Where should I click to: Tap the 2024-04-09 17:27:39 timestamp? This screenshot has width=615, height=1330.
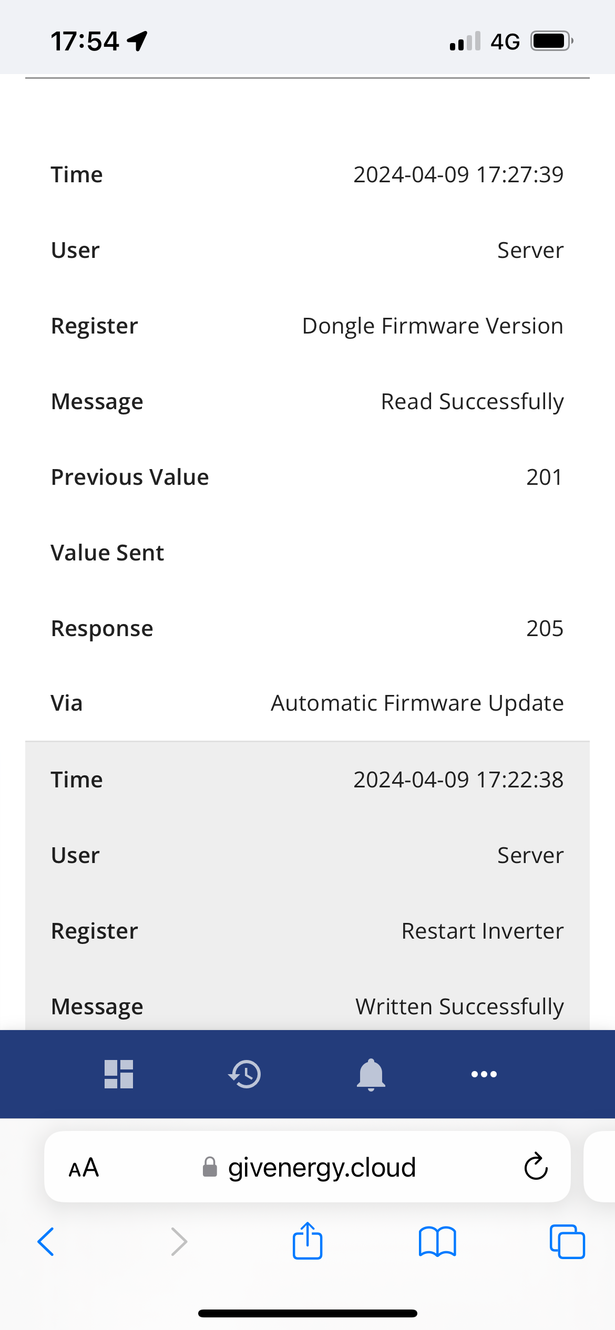(458, 175)
